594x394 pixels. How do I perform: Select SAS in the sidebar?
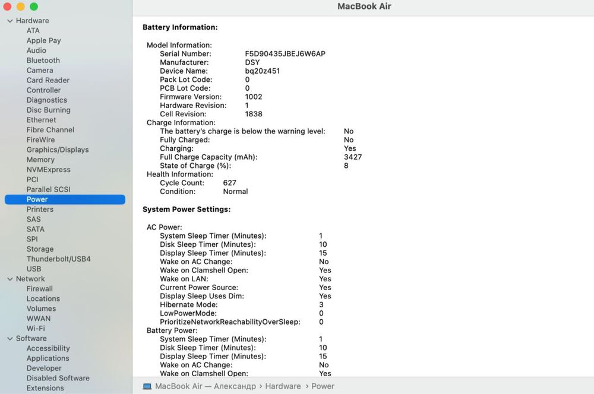coord(33,219)
